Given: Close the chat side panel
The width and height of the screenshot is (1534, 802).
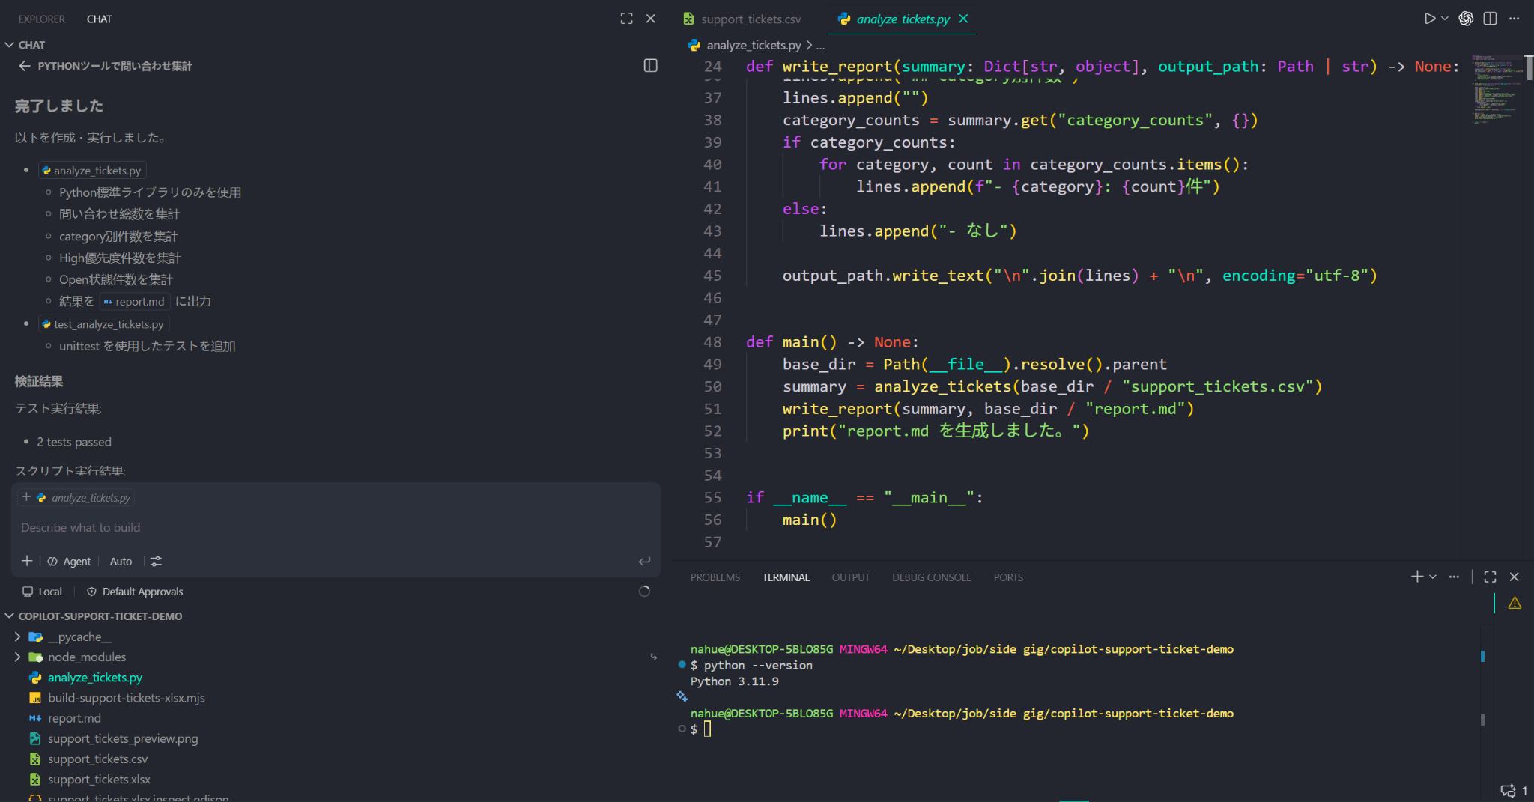Looking at the screenshot, I should [x=650, y=19].
